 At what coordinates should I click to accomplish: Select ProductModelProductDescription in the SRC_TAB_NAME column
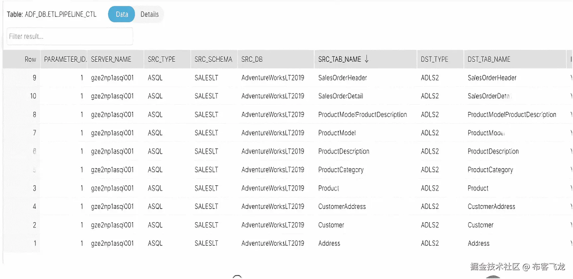coord(362,115)
